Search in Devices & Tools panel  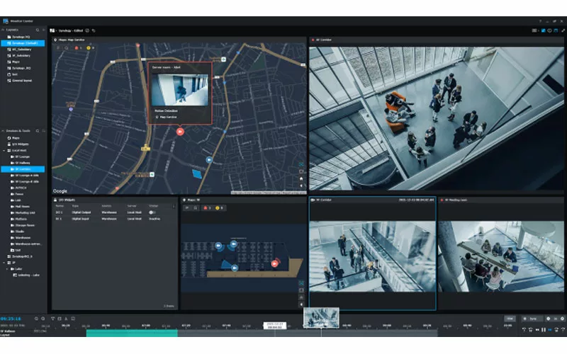38,131
